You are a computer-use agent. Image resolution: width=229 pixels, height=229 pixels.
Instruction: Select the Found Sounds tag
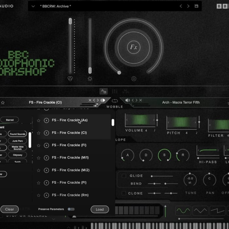18,134
